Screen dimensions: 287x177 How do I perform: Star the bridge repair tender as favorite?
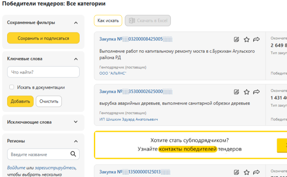tap(247, 39)
